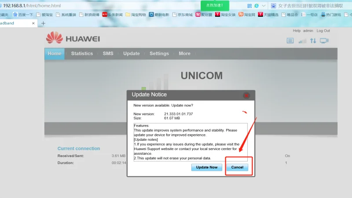Click the browser engine e icon
Image resolution: width=352 pixels, height=198 pixels.
click(257, 6)
